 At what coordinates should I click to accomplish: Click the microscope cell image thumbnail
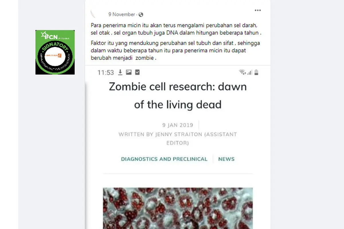[x=178, y=208]
